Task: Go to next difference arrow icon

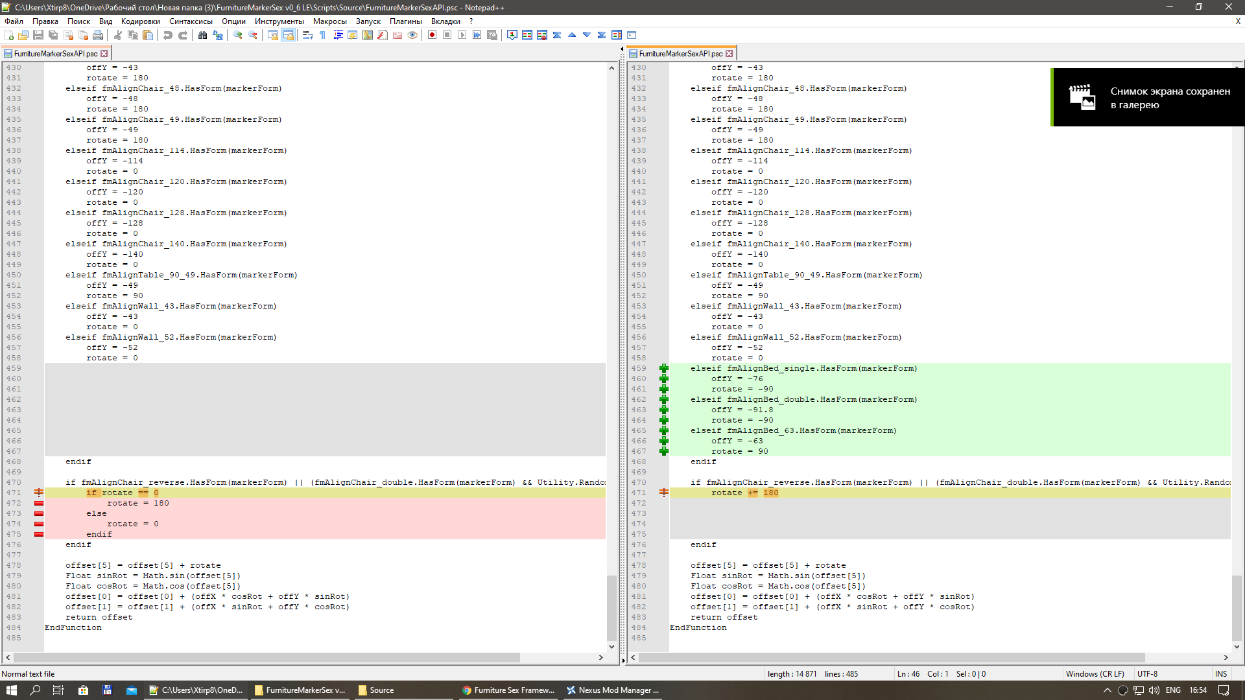Action: pos(587,35)
